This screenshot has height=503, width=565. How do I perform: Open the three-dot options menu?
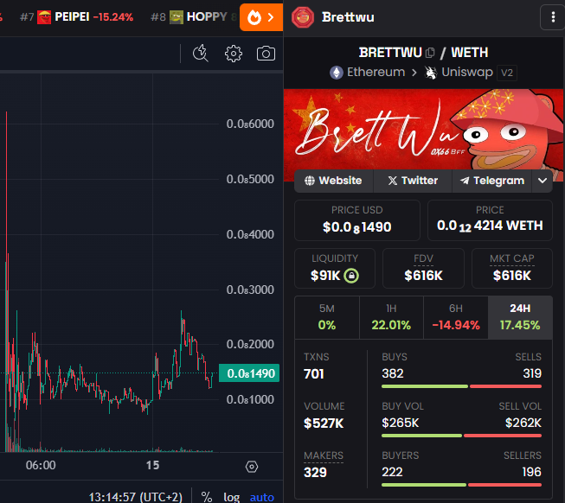click(x=553, y=17)
